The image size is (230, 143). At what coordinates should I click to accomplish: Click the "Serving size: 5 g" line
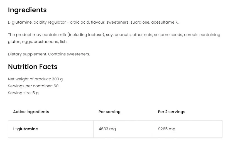[23, 93]
